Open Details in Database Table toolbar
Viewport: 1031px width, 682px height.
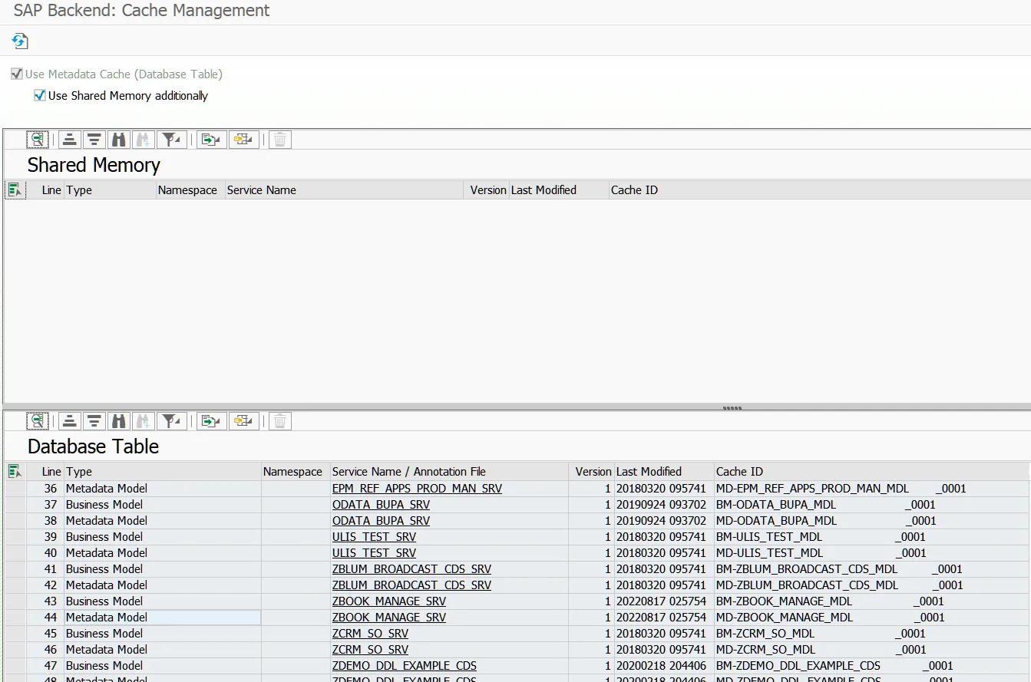pyautogui.click(x=37, y=421)
